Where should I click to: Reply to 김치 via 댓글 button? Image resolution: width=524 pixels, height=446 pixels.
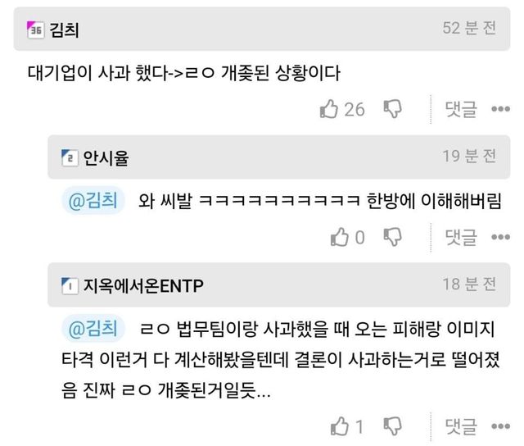(461, 109)
